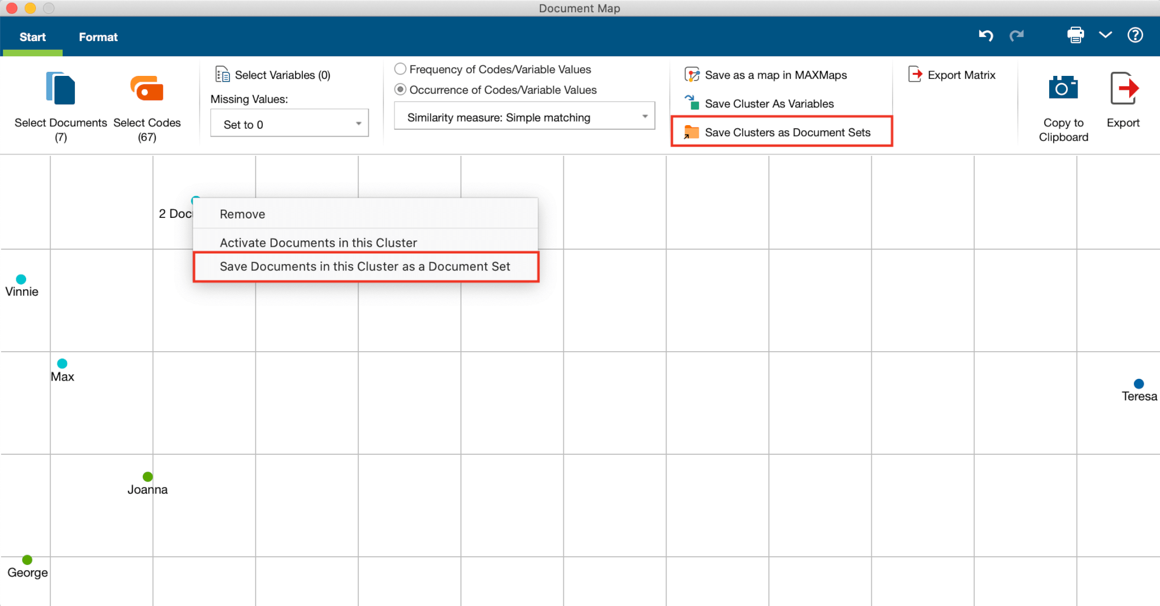The width and height of the screenshot is (1160, 606).
Task: Click Save Clusters as Document Sets folder icon
Action: coord(691,132)
